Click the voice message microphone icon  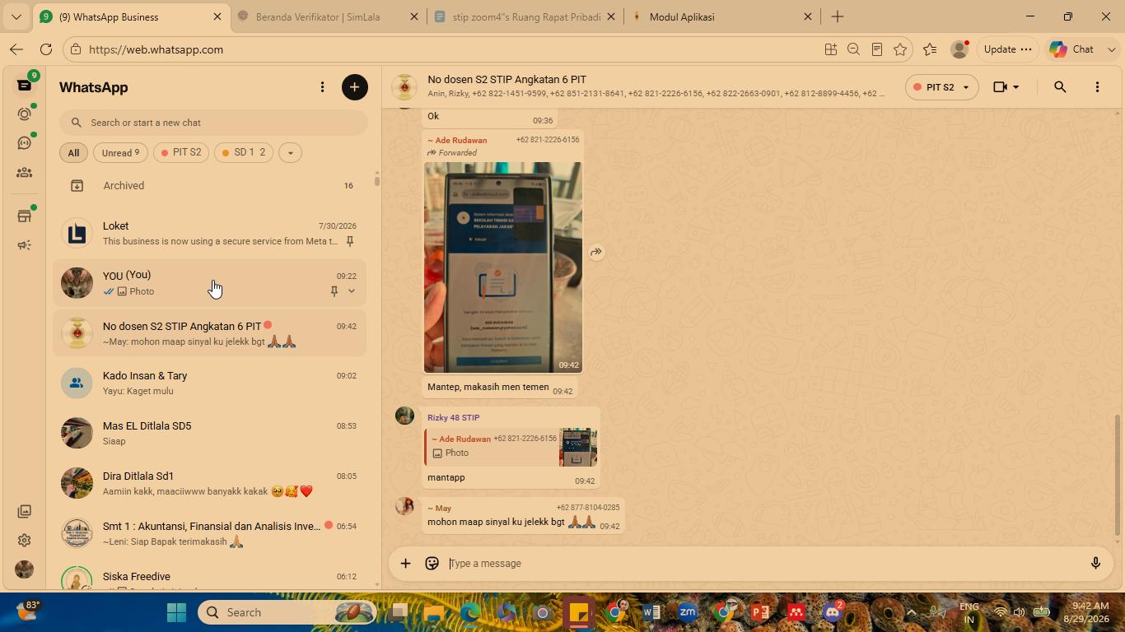click(x=1095, y=564)
